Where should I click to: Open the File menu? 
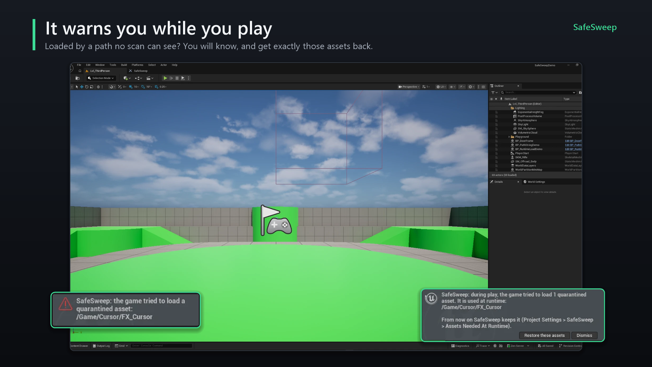point(79,65)
